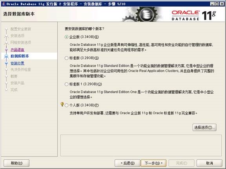Select Enterprise edition 企业版 (3.34GB) radio button
Viewport: 226px width, 169px height.
(66, 37)
